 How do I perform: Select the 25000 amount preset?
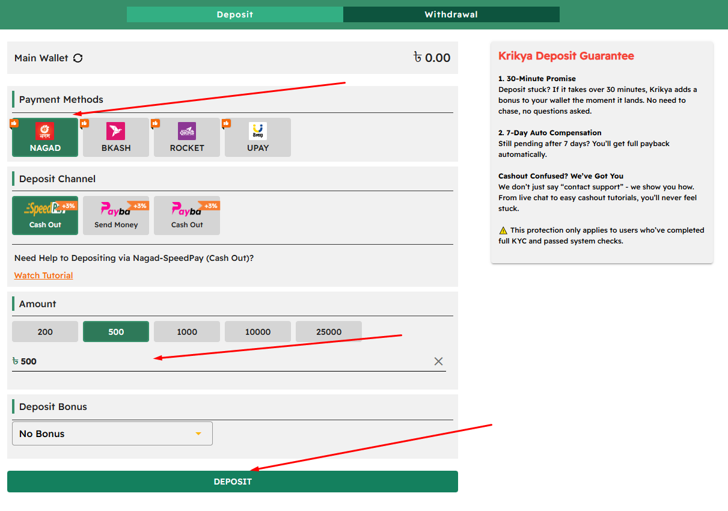pyautogui.click(x=329, y=332)
